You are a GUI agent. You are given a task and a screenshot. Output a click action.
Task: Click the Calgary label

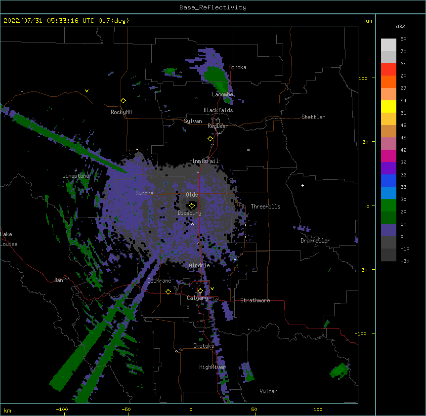point(197,298)
